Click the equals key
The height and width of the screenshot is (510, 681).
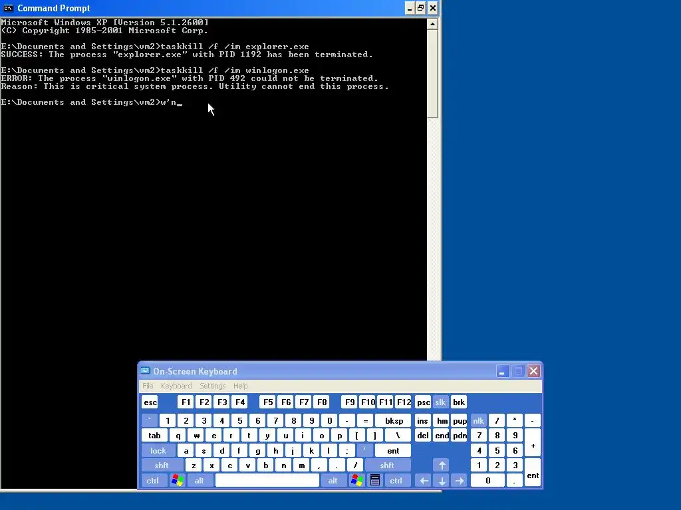[x=365, y=420]
